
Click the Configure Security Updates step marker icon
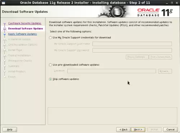pos(5,24)
